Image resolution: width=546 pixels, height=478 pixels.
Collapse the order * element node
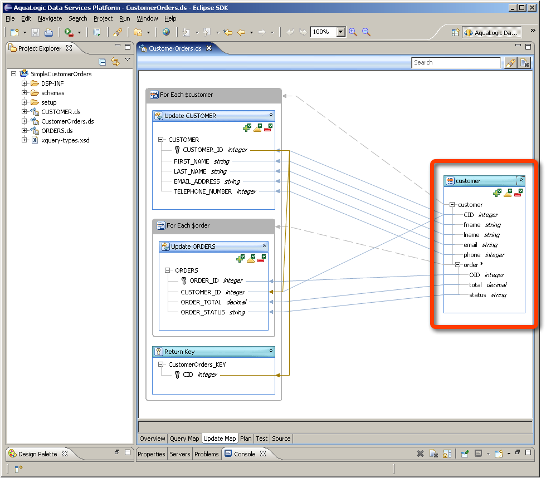pos(457,265)
